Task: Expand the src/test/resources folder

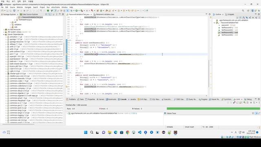Action: (x=4, y=29)
